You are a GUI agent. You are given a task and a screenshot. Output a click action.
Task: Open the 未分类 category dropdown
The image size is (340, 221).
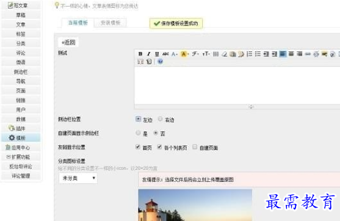click(78, 178)
